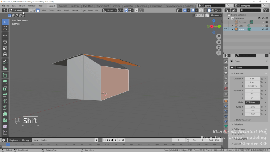Select rendered viewport shading mode

pyautogui.click(x=216, y=10)
